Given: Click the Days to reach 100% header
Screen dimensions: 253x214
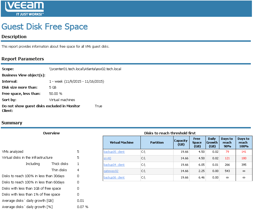Looking at the screenshot, I should pyautogui.click(x=244, y=142).
